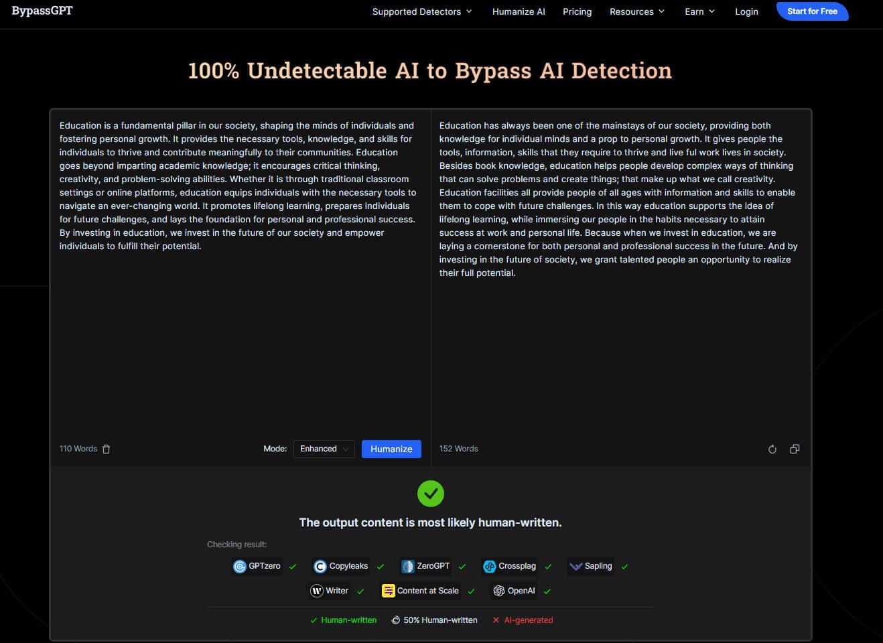Click the Checking result: label
883x643 pixels.
coord(236,545)
